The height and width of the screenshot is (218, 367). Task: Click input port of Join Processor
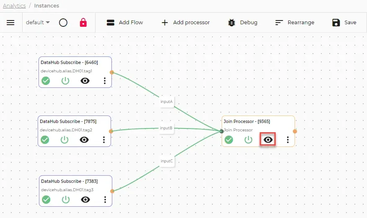click(222, 131)
